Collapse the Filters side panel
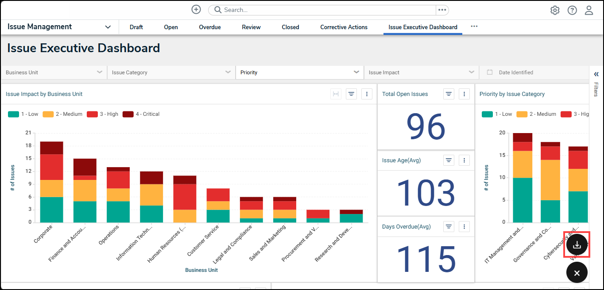Screen dimensions: 604x290 pos(596,74)
